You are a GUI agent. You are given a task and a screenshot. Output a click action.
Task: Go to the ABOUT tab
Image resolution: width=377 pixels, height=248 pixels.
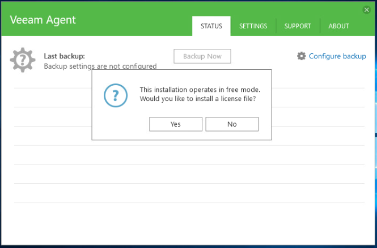point(338,26)
